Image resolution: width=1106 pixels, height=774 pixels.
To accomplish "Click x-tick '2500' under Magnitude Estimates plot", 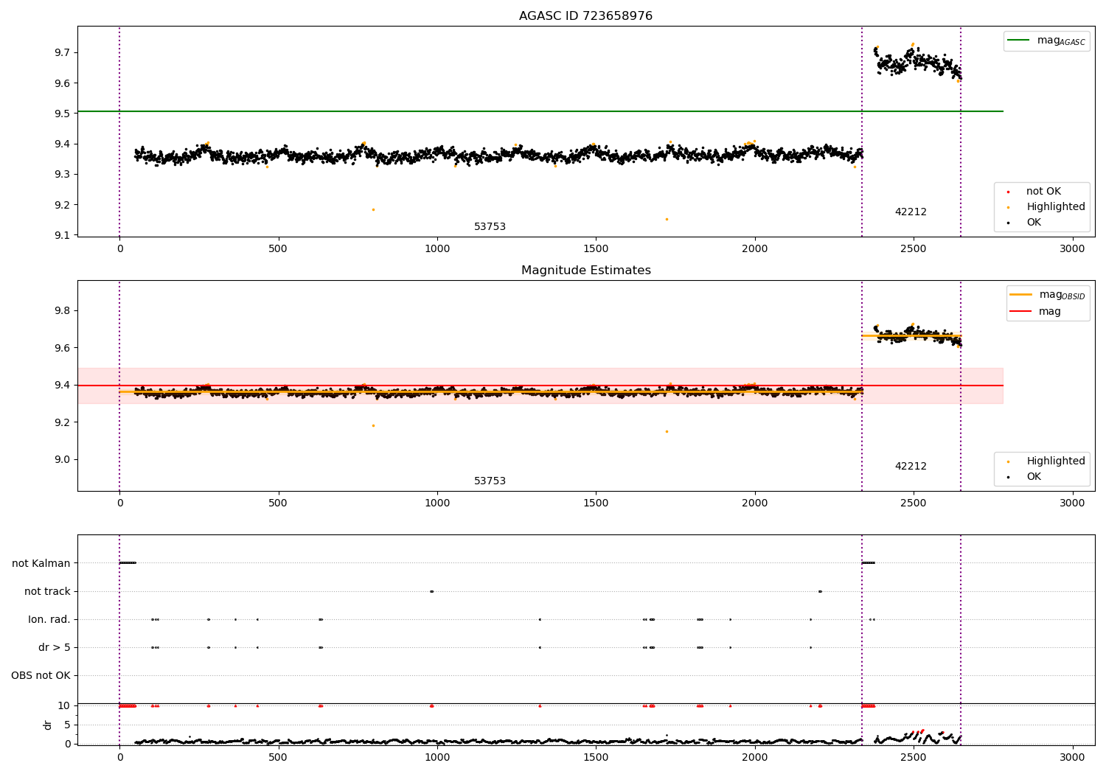I will (x=914, y=503).
